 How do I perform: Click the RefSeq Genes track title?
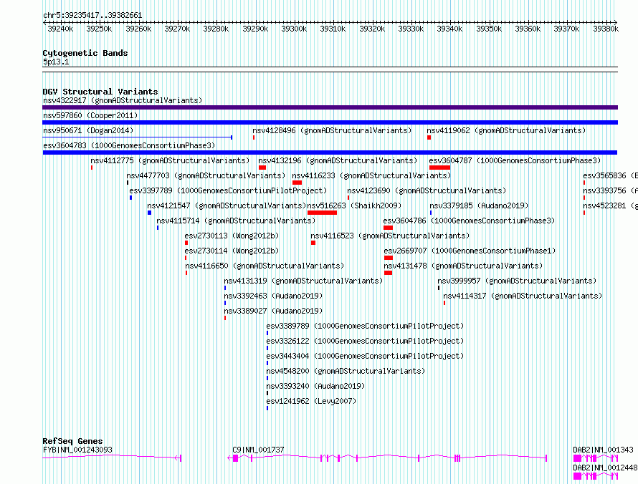(x=72, y=441)
